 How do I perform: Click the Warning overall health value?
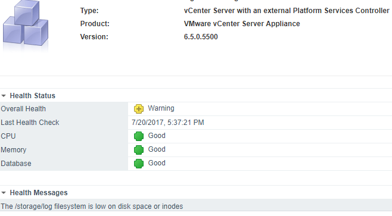pos(161,108)
